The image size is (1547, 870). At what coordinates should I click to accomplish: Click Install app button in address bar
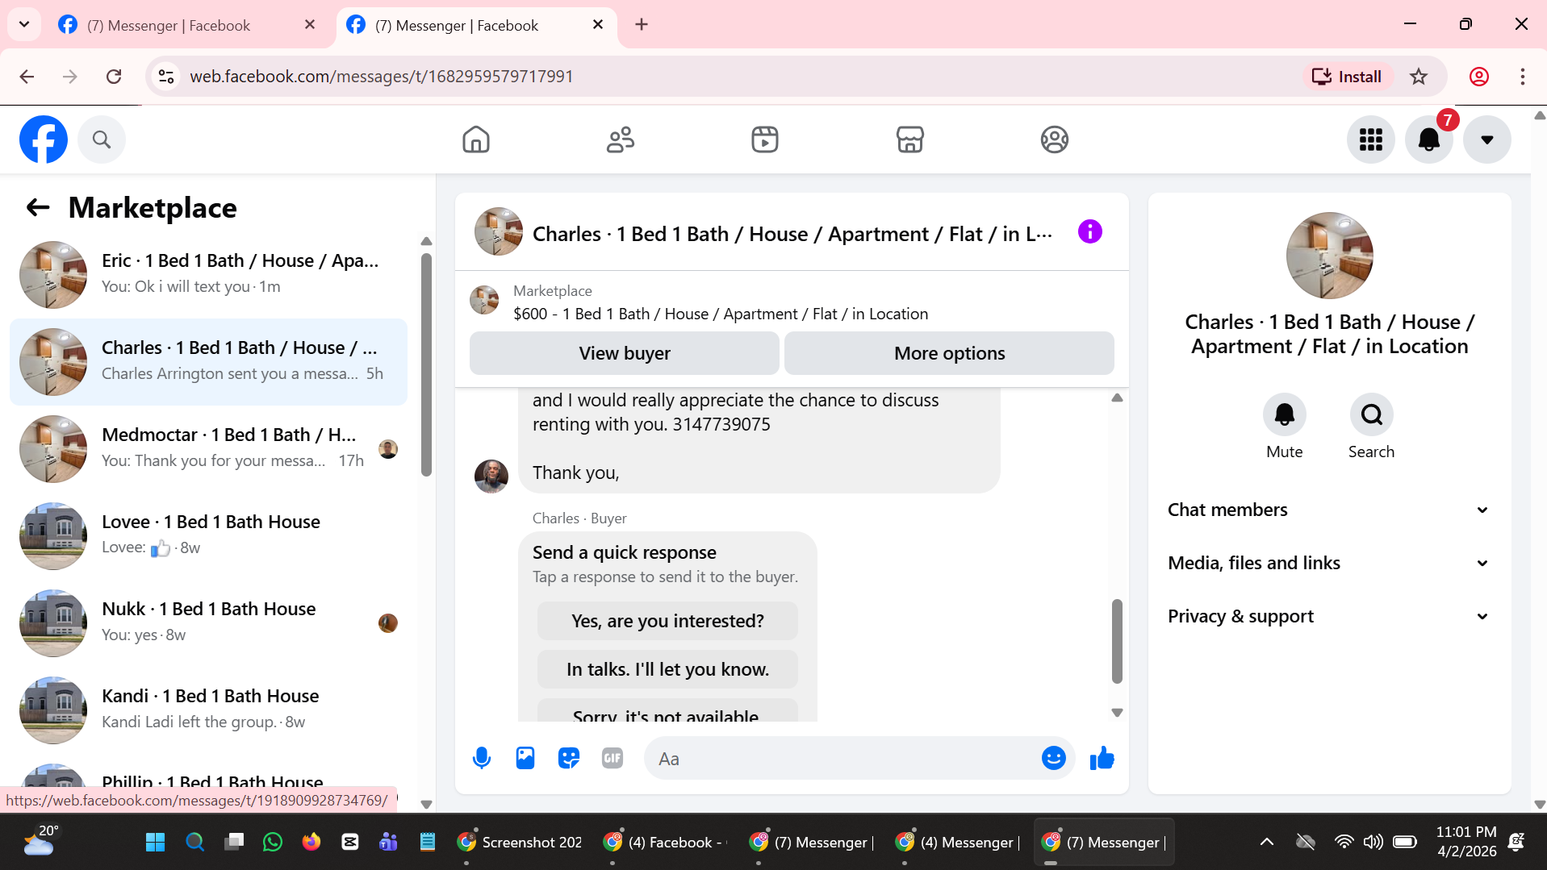pyautogui.click(x=1347, y=77)
